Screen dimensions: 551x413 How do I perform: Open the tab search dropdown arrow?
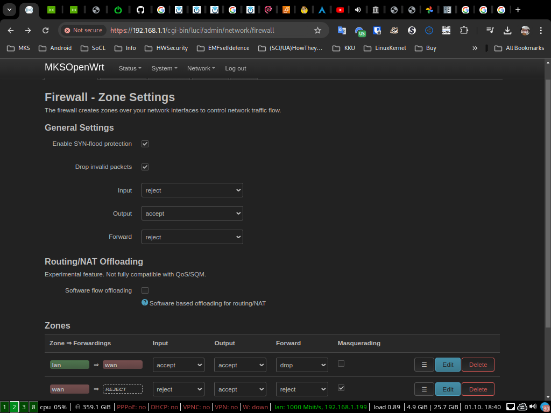(x=10, y=10)
